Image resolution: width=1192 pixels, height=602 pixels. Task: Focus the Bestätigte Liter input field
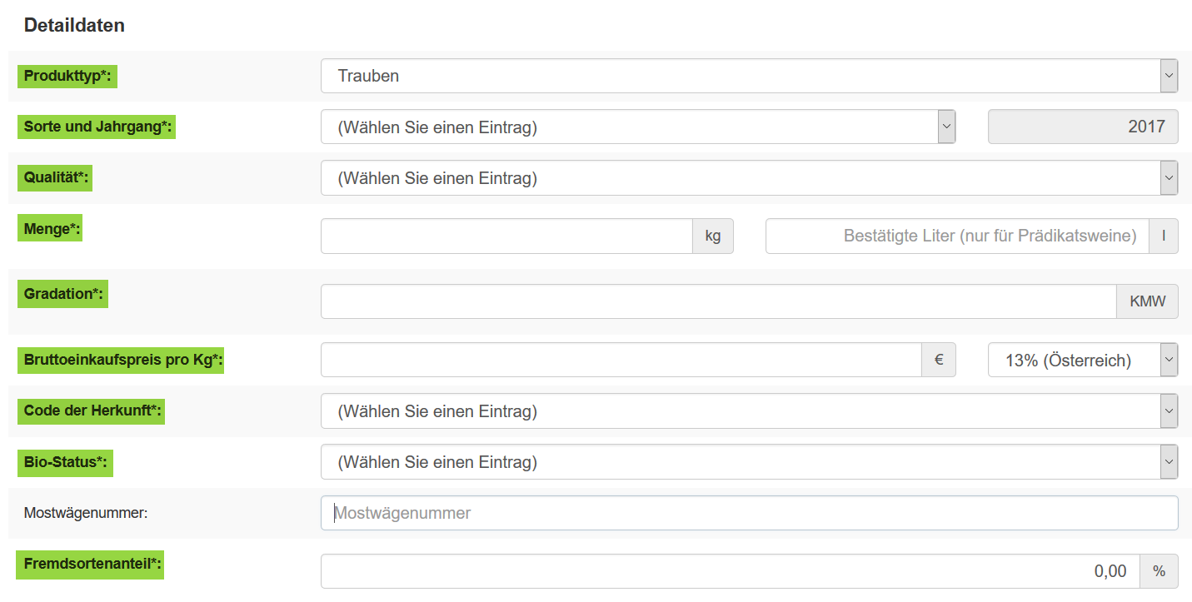tap(957, 236)
